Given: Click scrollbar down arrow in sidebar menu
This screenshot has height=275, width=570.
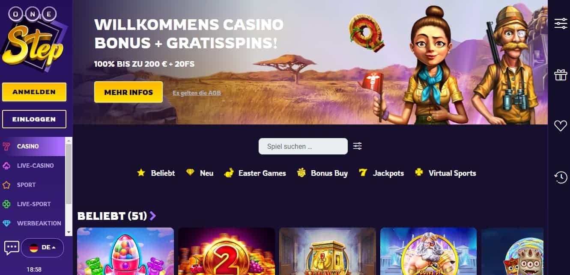Looking at the screenshot, I should pyautogui.click(x=69, y=232).
